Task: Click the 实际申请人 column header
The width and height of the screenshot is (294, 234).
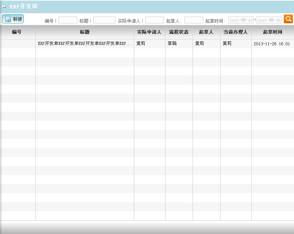Action: [x=149, y=32]
